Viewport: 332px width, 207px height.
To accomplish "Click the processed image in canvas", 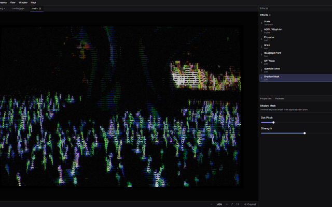I will 121,107.
